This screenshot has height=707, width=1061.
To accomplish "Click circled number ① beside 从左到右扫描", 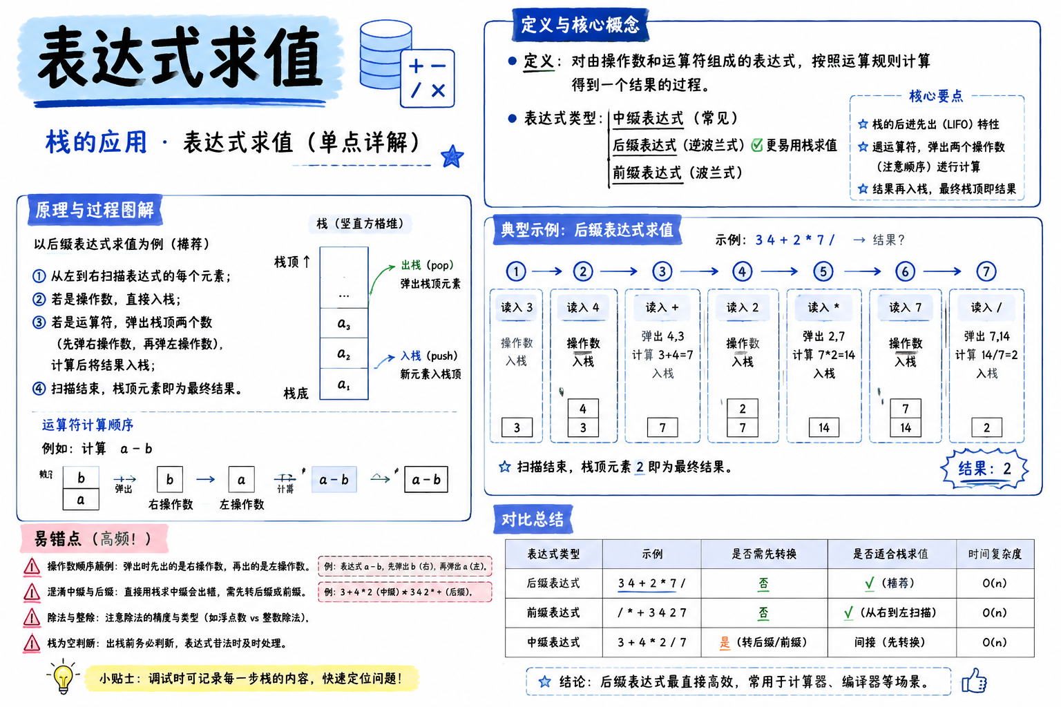I will coord(39,276).
